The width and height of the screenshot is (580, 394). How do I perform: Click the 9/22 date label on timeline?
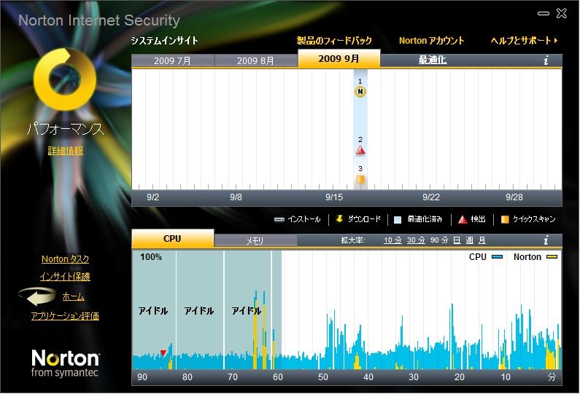[431, 197]
